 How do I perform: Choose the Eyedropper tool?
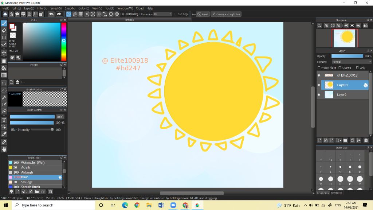point(4,142)
